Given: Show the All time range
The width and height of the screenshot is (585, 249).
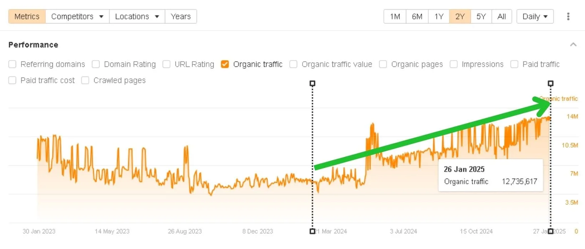Looking at the screenshot, I should pyautogui.click(x=502, y=16).
